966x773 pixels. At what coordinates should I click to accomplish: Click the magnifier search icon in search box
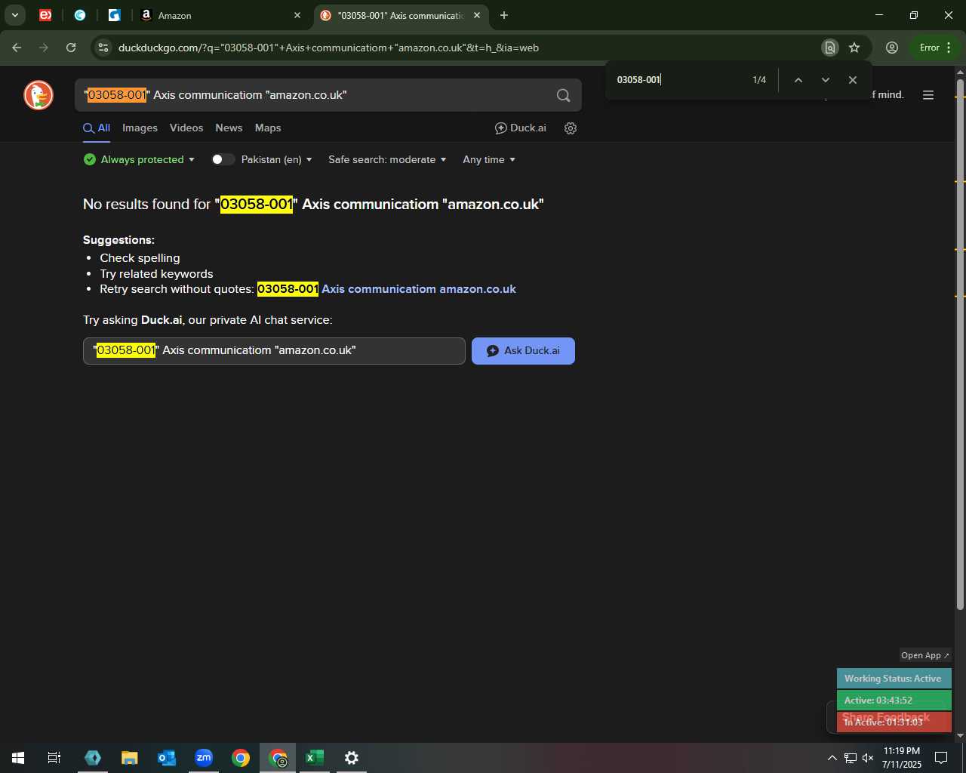click(563, 95)
